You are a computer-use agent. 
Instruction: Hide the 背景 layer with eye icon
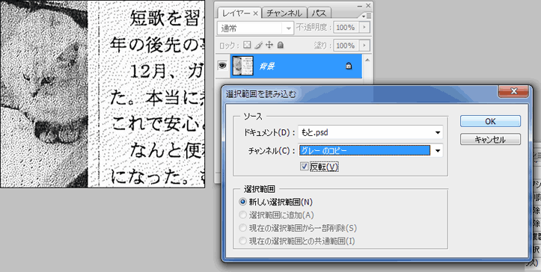coord(223,65)
